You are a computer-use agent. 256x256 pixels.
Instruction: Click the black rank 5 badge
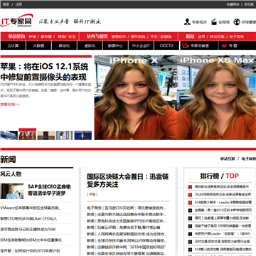coord(190,218)
